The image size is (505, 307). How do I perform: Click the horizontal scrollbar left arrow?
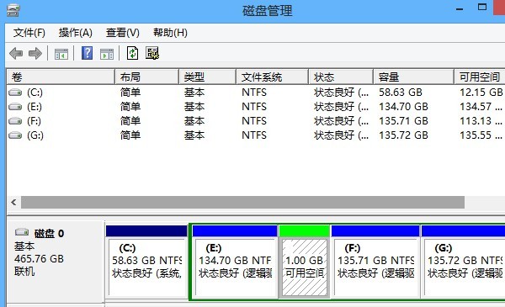[13, 203]
